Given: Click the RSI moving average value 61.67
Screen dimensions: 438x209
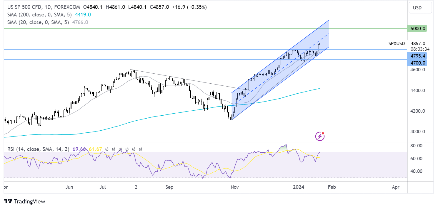Looking at the screenshot, I should pos(95,149).
